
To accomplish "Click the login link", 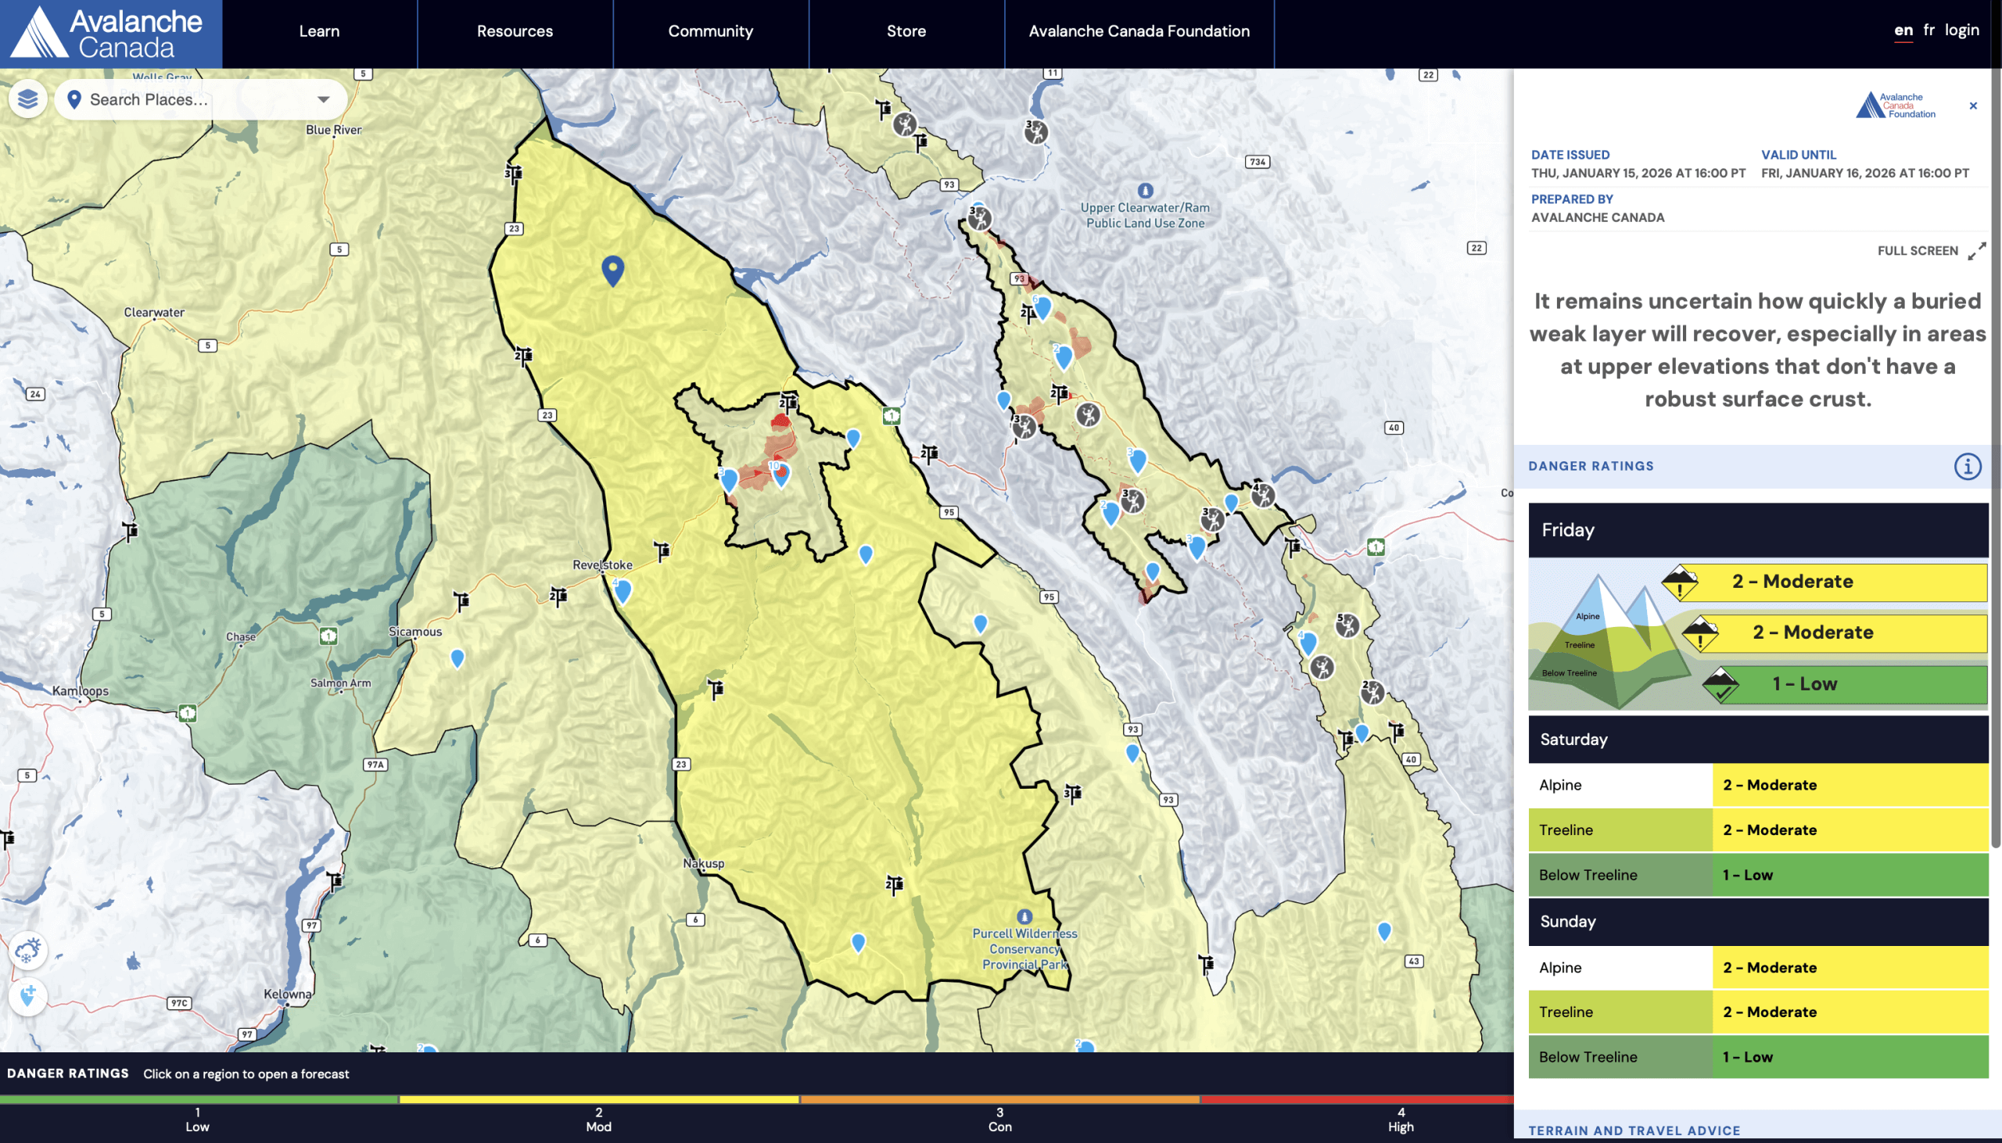I will pos(1961,30).
